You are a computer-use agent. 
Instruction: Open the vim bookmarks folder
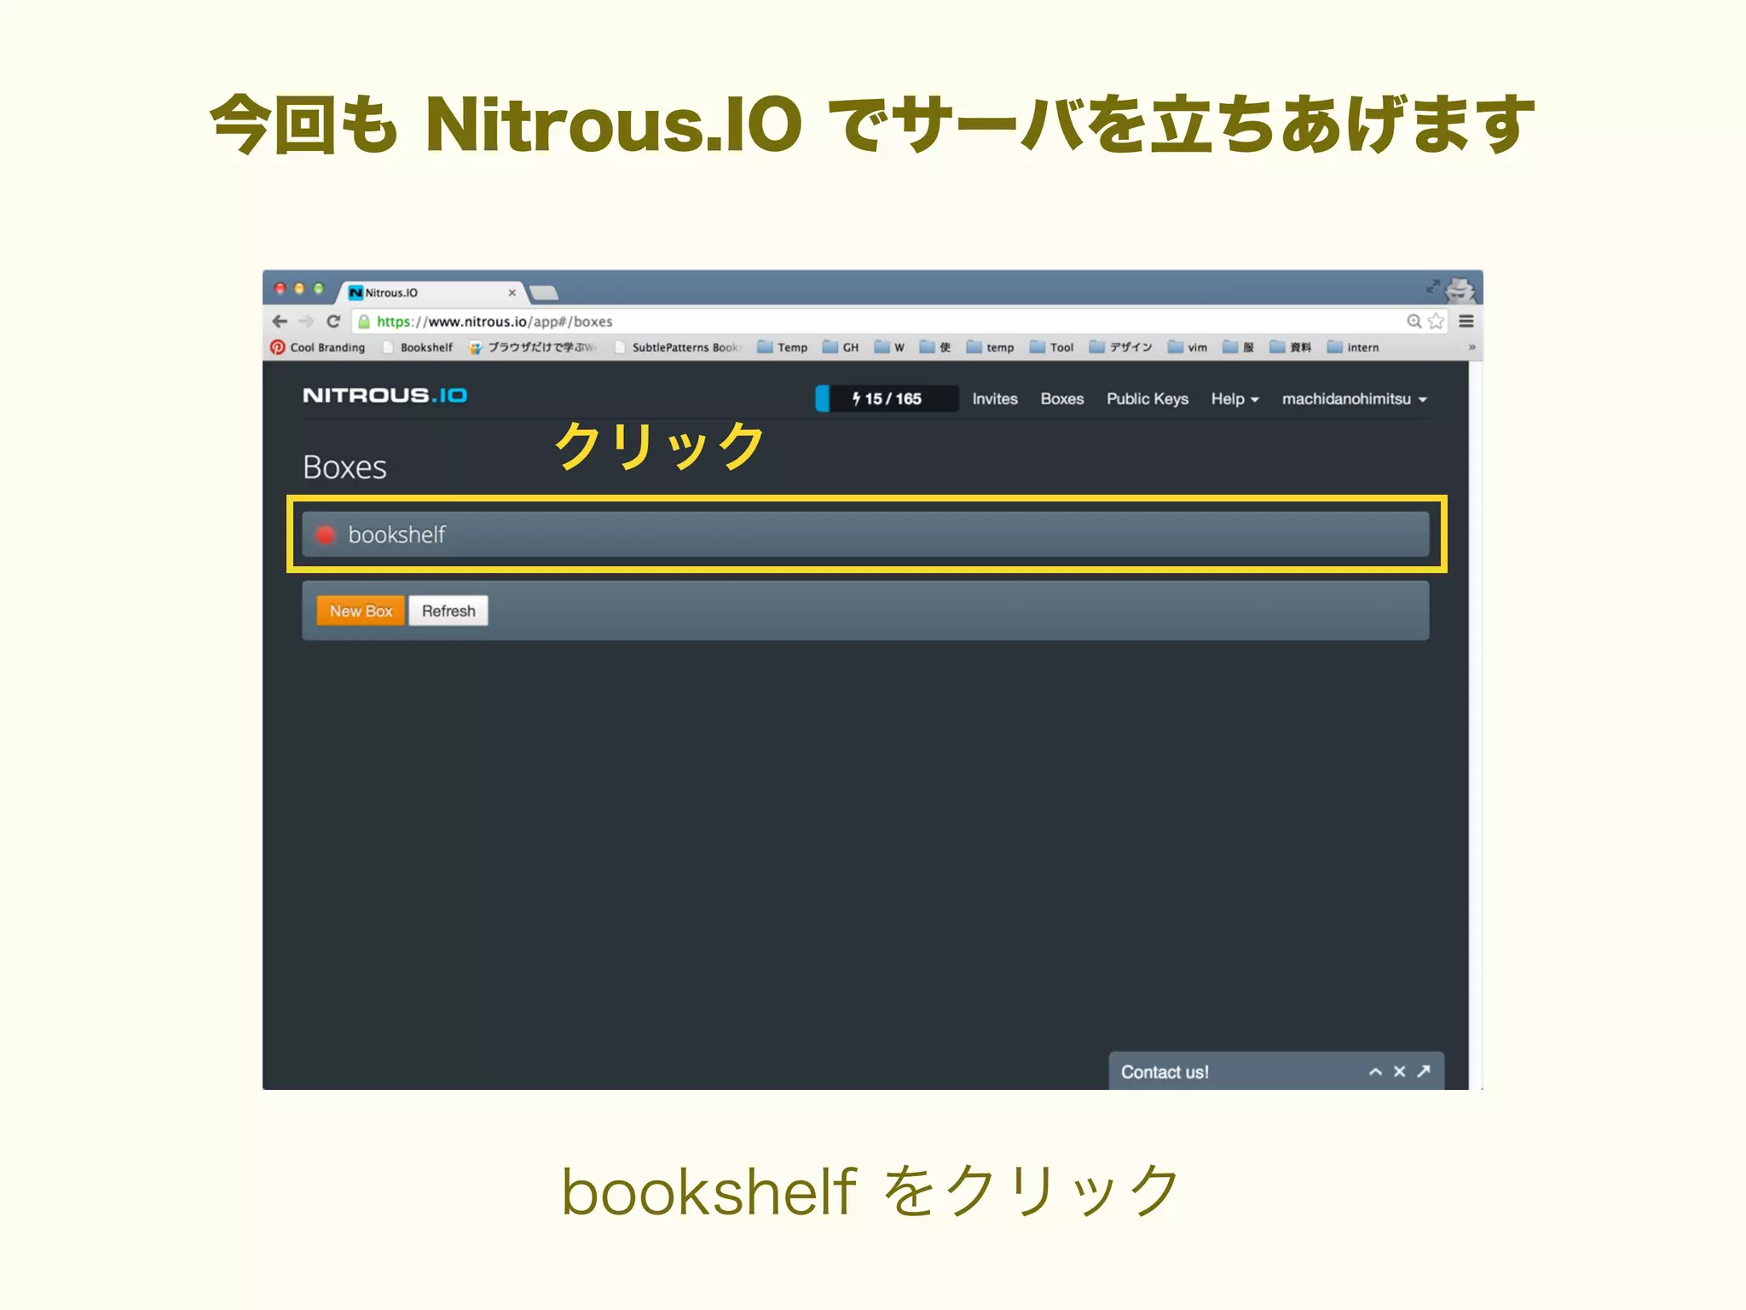1188,347
